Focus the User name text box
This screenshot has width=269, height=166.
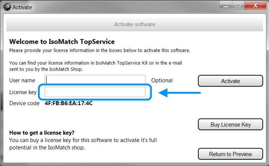click(95, 80)
